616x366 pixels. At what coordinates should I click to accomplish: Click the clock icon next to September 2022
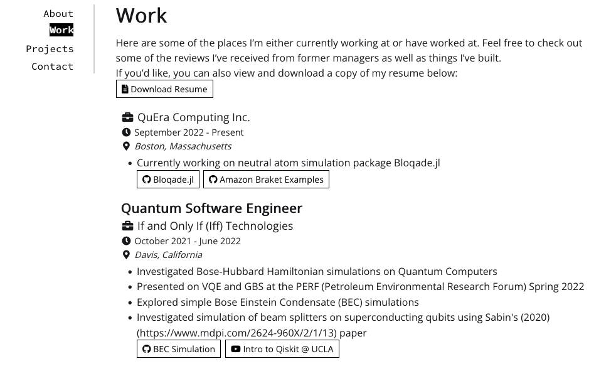(x=126, y=132)
